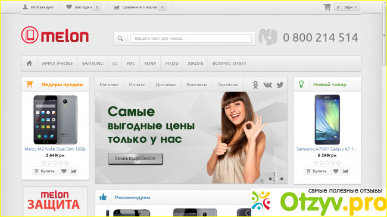Select the last banner slide dot
Screen dimensions: 387x217
[282, 179]
